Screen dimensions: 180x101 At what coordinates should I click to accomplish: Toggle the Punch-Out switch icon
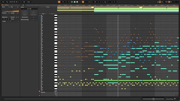click(x=108, y=2)
